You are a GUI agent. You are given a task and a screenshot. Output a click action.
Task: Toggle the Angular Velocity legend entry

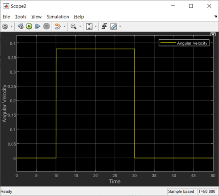[x=184, y=43]
